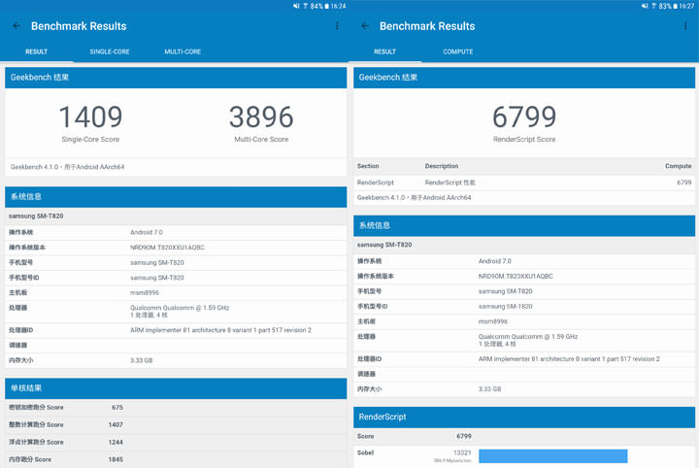Open the overflow menu in the left panel
699x468 pixels.
tap(337, 26)
